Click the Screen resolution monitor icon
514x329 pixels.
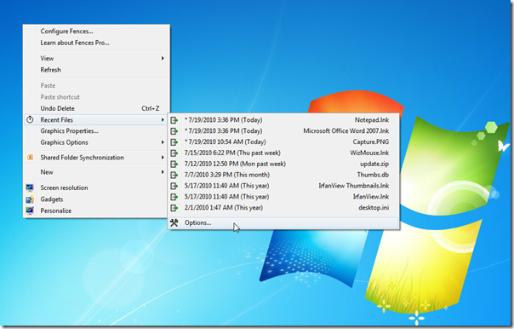click(30, 188)
